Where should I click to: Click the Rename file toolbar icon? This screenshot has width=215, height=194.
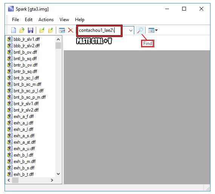point(62,30)
